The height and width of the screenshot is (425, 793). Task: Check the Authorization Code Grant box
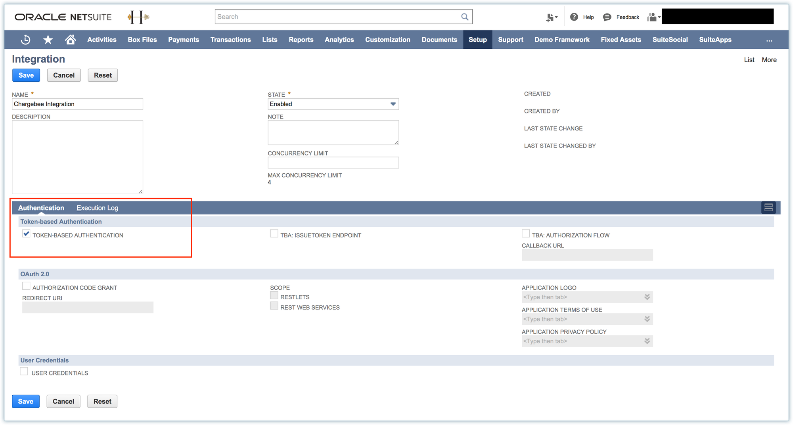click(26, 286)
